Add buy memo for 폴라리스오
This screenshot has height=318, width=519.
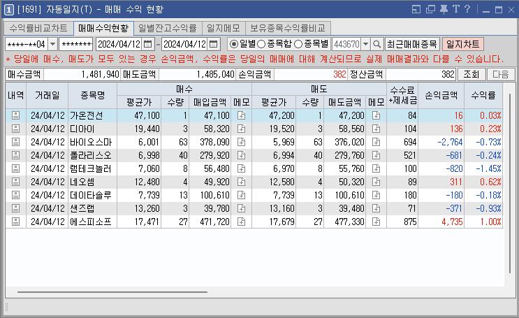(241, 155)
